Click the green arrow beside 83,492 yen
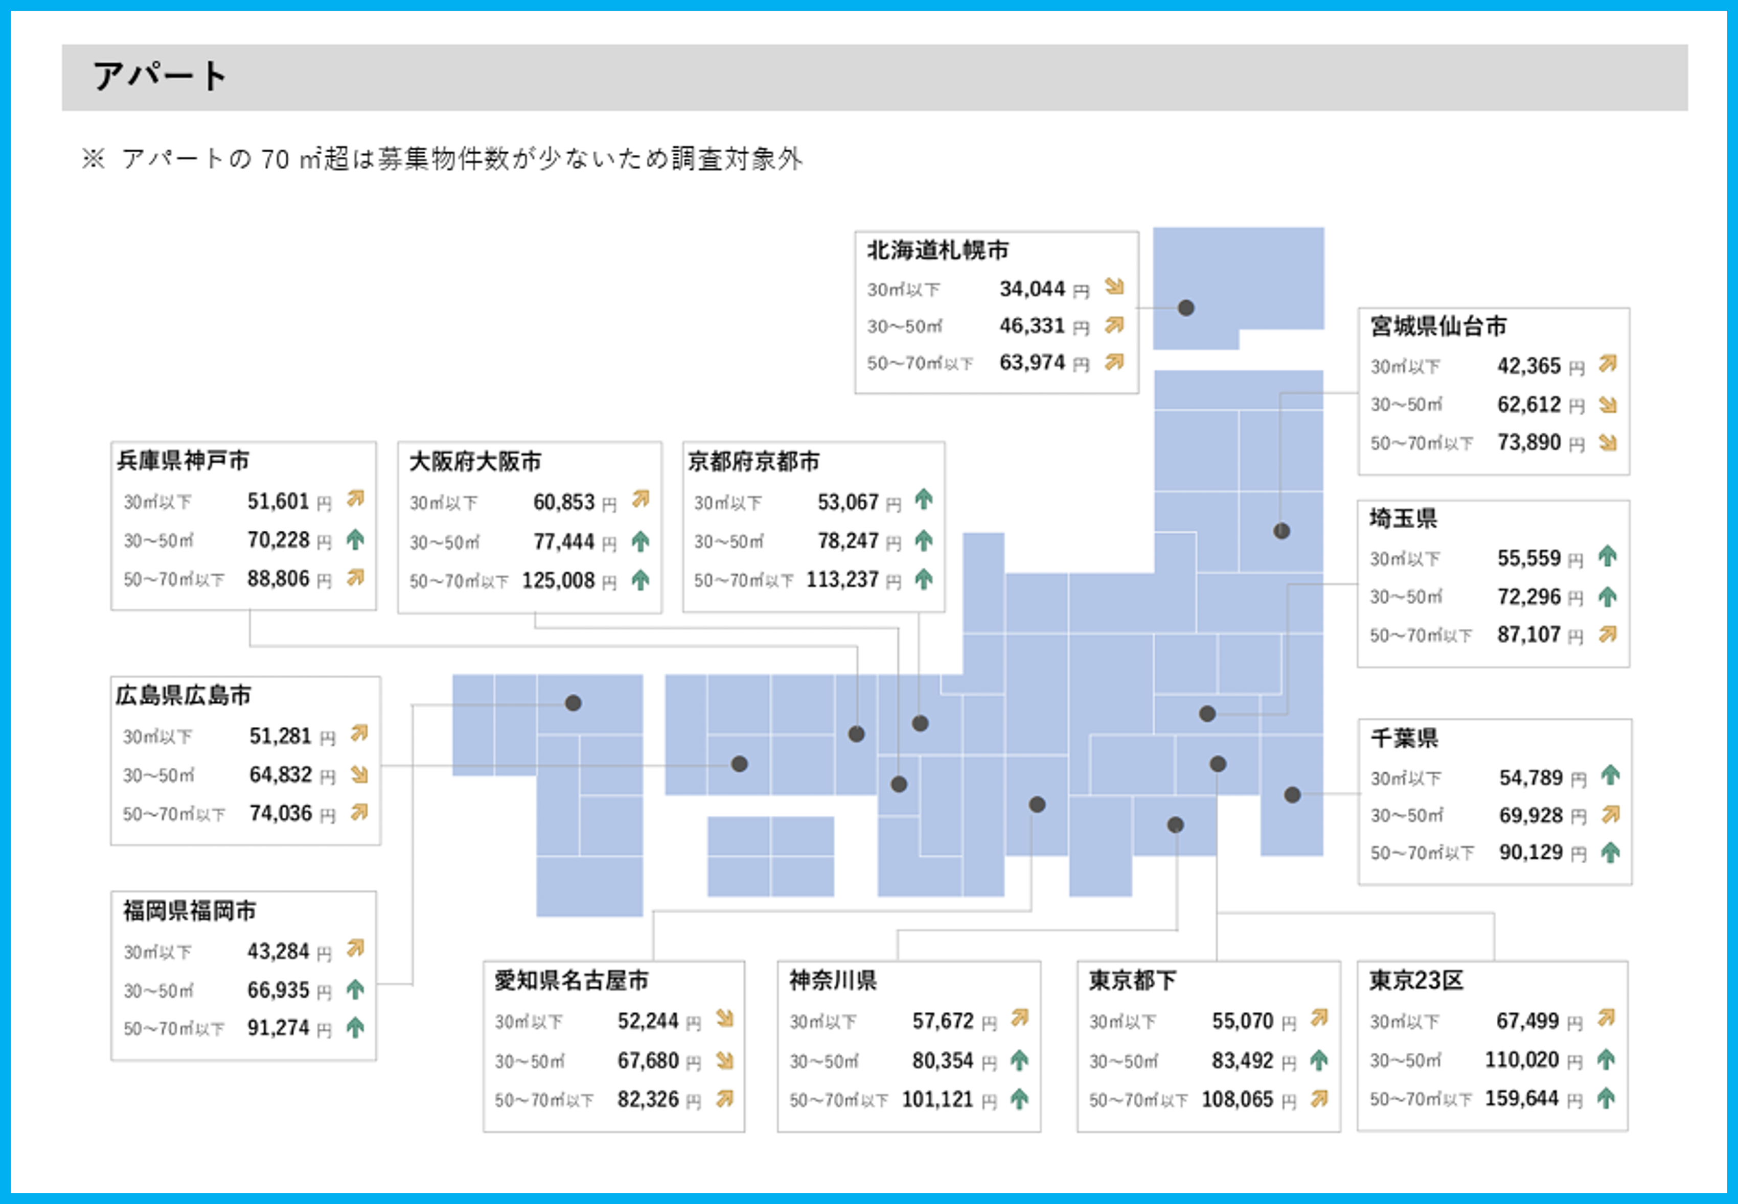This screenshot has height=1204, width=1738. pyautogui.click(x=1319, y=1060)
